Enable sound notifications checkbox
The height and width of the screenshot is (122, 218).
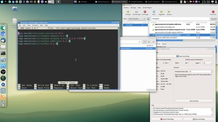184,60
